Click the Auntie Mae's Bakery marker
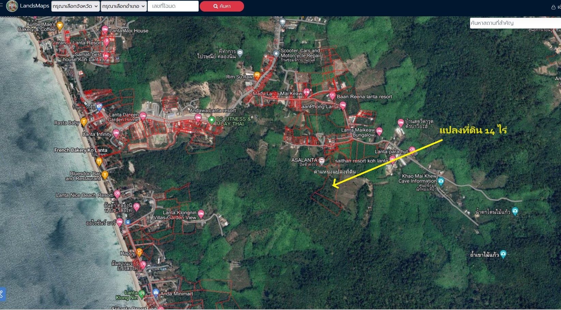This screenshot has width=561, height=310. point(60,25)
